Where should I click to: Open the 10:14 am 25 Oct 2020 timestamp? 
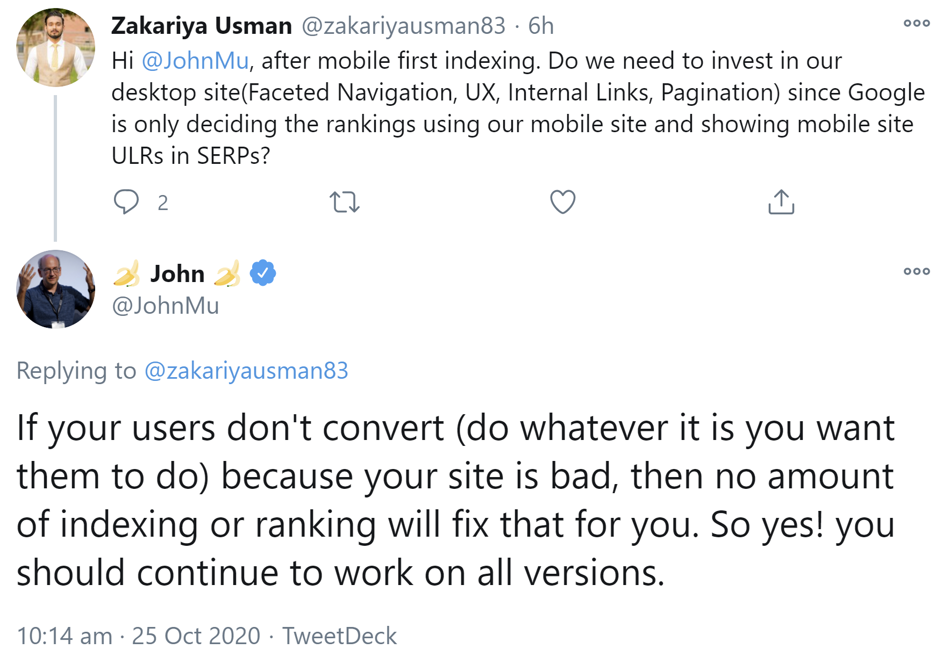coord(138,636)
